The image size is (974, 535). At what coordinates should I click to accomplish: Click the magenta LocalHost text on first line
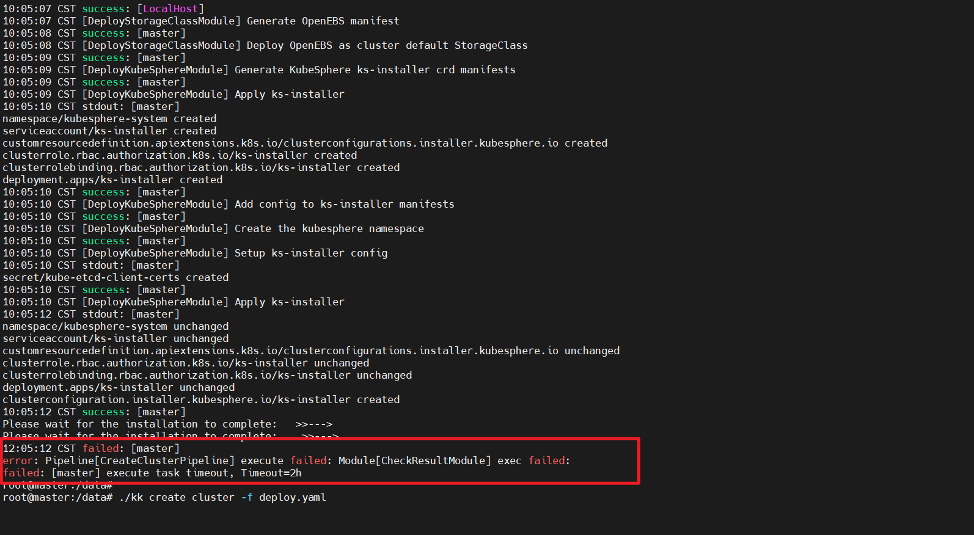click(x=170, y=9)
